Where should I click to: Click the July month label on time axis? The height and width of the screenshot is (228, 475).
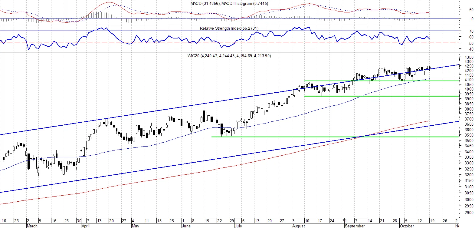238,226
